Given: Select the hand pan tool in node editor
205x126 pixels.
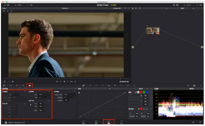Looking at the screenshot, I should coord(136,8).
